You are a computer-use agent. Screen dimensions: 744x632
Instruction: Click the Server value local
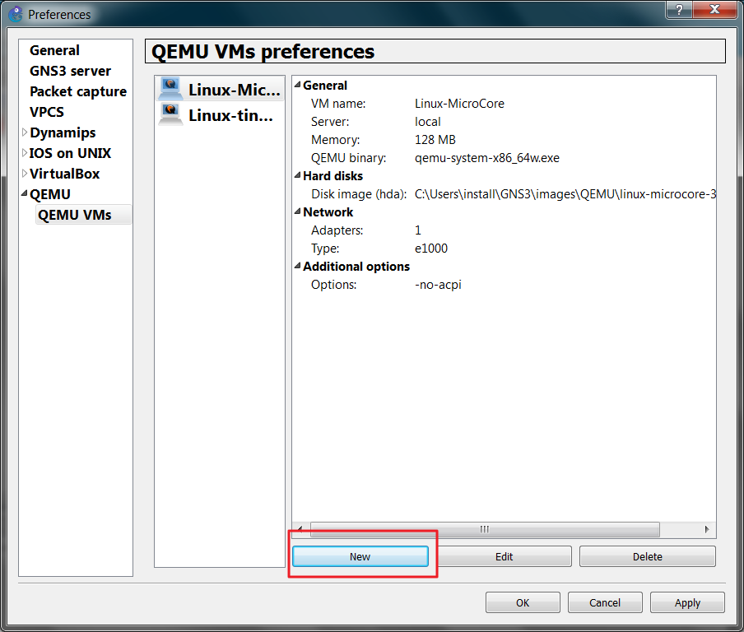427,122
